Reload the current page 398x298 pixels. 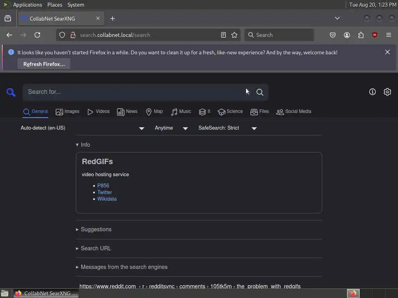coord(37,35)
